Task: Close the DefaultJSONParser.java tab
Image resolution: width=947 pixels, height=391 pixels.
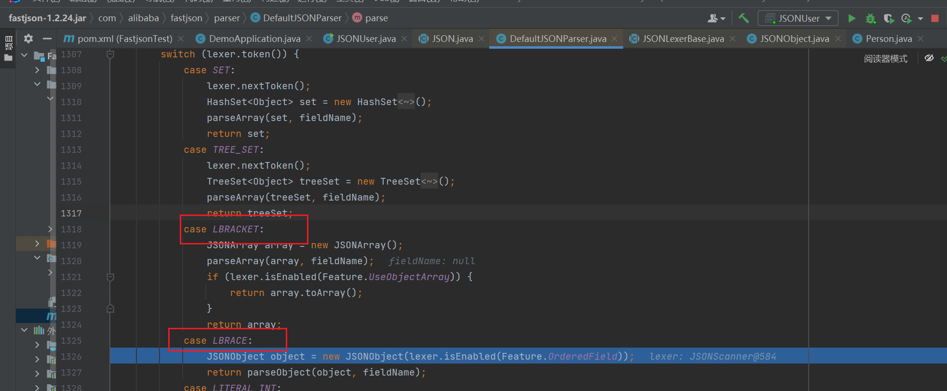Action: click(614, 39)
